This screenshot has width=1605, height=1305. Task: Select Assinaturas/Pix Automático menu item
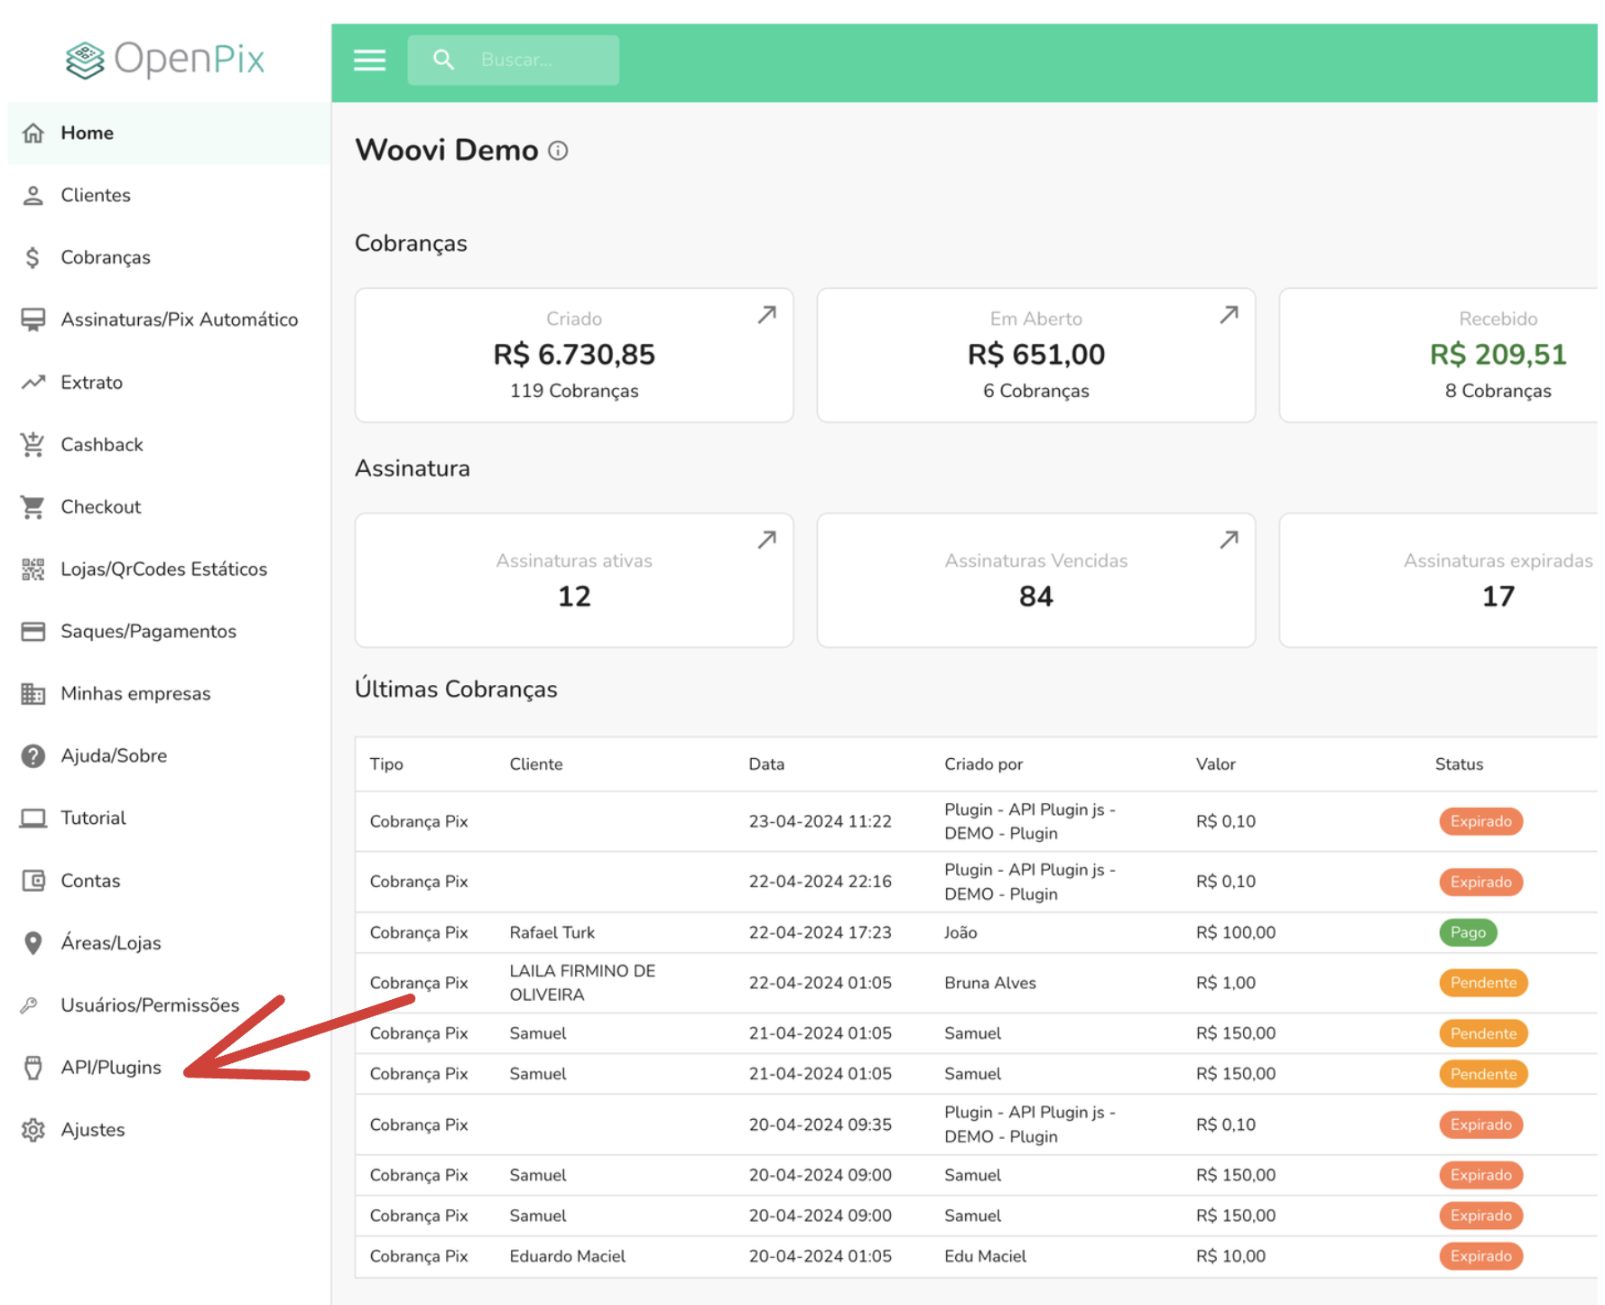[179, 319]
